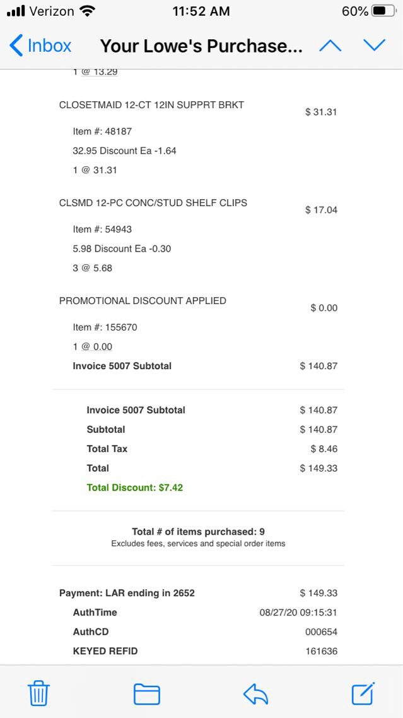Image resolution: width=403 pixels, height=718 pixels.
Task: Tap the email subject title 'Your Lowe's Purchase...'
Action: pos(201,46)
